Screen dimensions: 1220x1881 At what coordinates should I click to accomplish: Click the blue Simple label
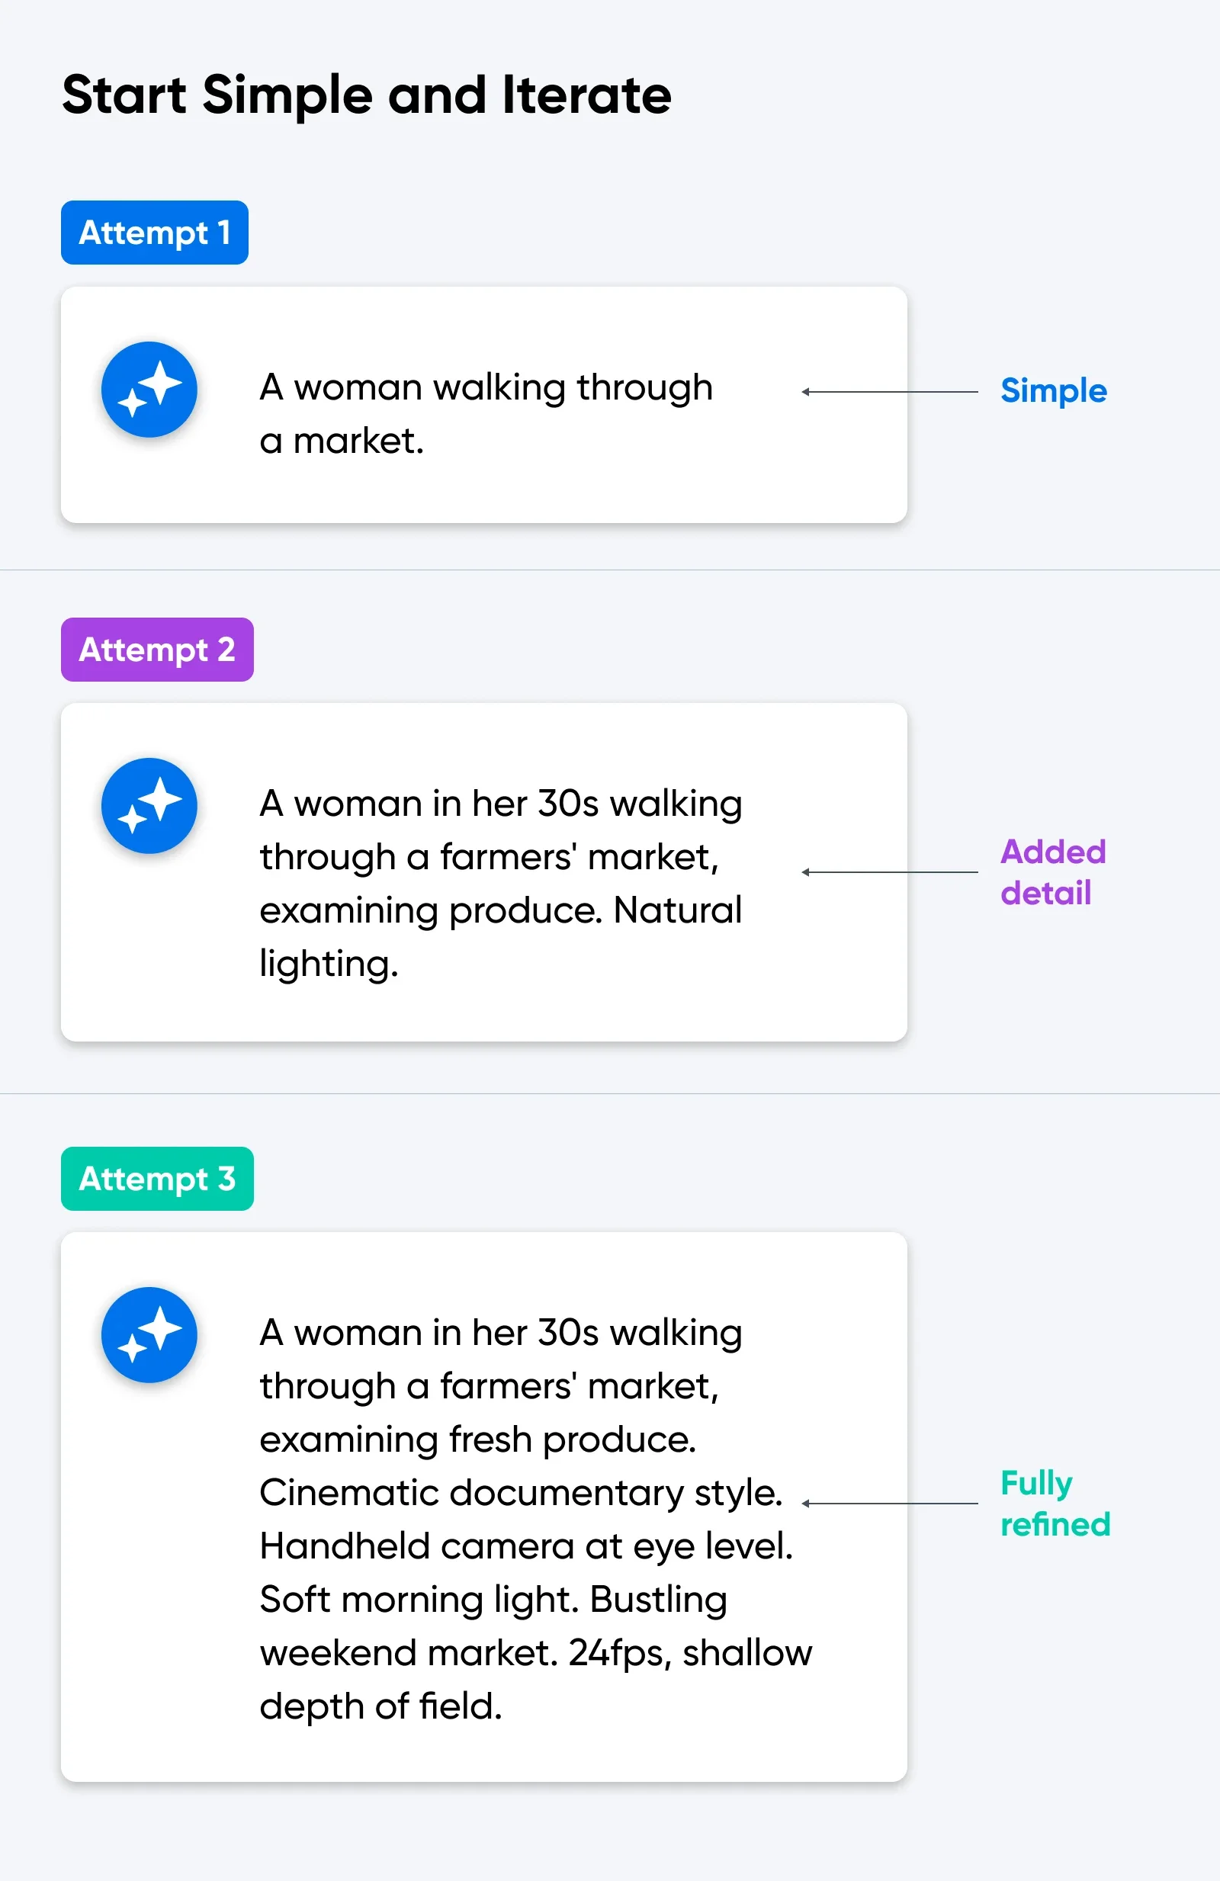[1053, 390]
